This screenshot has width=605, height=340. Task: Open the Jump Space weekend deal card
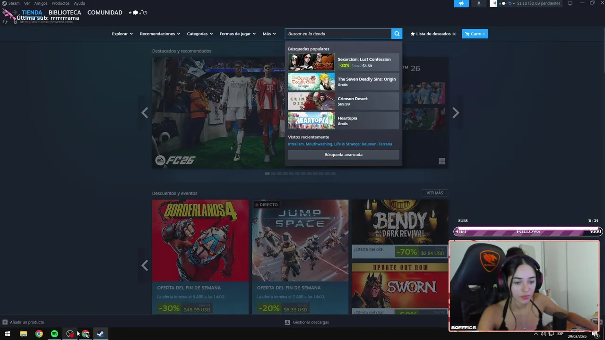coord(300,256)
